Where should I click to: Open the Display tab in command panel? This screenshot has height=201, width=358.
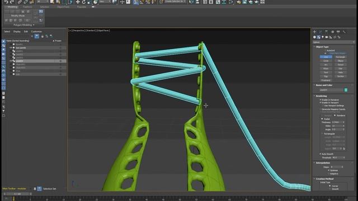click(x=338, y=32)
